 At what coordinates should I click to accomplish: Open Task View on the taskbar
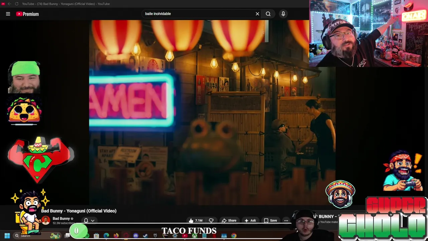[x=67, y=236]
